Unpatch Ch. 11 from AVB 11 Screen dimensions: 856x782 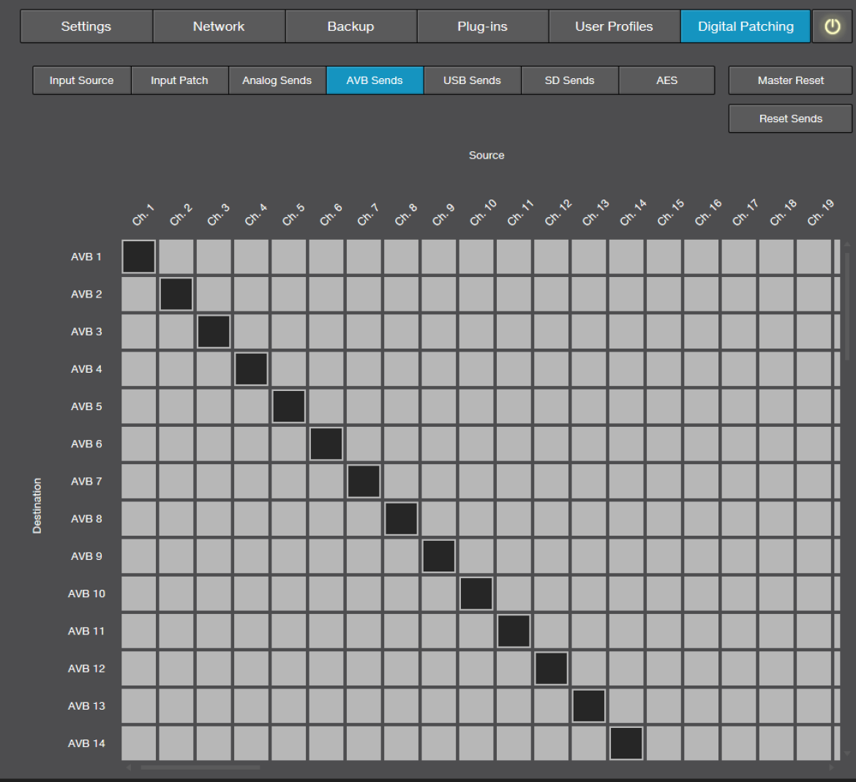click(x=514, y=631)
